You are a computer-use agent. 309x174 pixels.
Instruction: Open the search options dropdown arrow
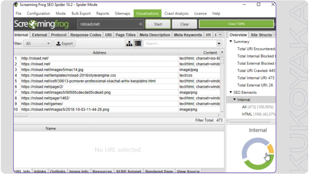click(219, 44)
